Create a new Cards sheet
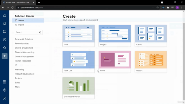This screenshot has width=185, height=104. coord(151,36)
